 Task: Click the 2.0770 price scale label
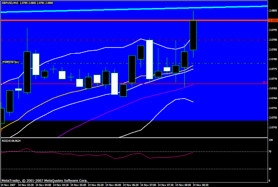point(273,79)
